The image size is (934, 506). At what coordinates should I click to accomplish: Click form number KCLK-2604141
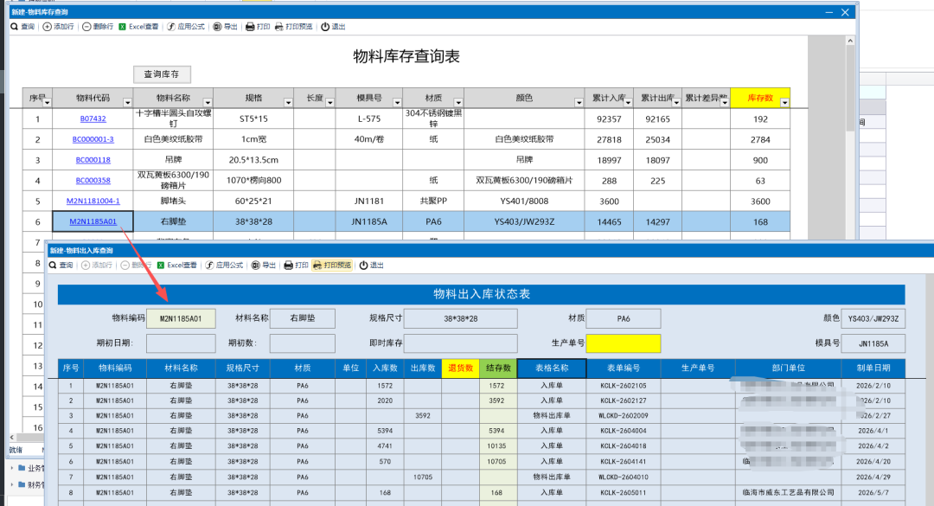pyautogui.click(x=623, y=461)
